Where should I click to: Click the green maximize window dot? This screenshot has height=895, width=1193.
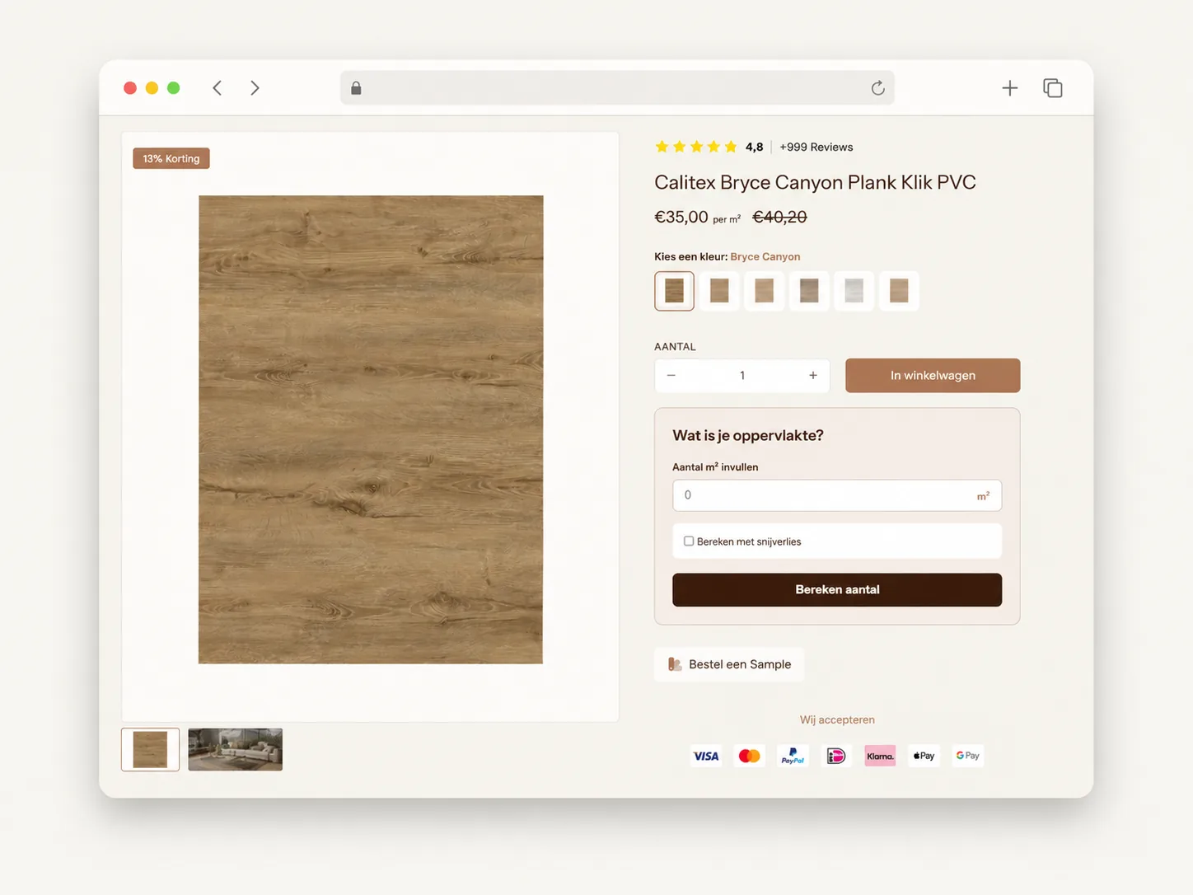pos(173,88)
